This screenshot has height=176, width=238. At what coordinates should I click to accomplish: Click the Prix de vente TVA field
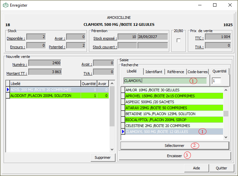coord(218,45)
